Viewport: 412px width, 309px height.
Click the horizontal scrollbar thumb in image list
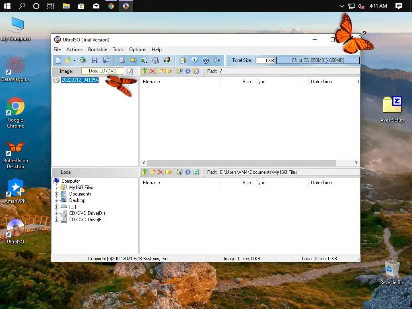pyautogui.click(x=241, y=163)
